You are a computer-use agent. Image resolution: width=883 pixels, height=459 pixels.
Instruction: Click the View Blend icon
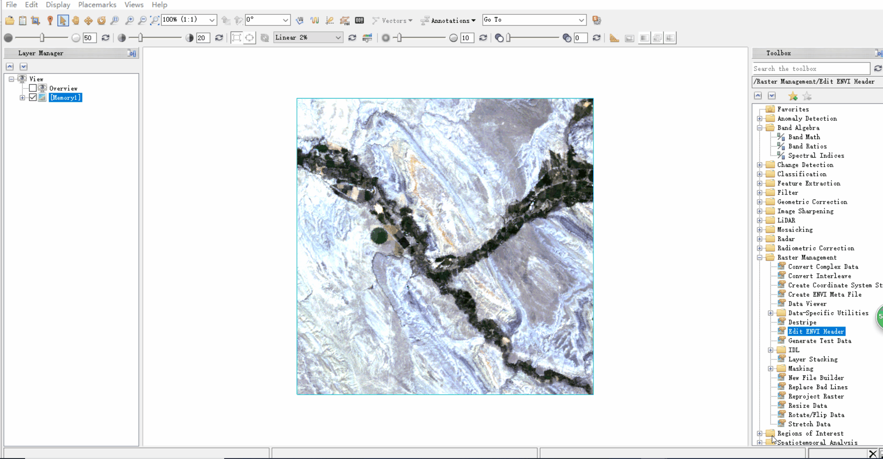coord(644,38)
